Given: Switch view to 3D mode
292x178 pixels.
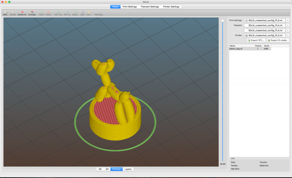Looking at the screenshot, I should [x=100, y=169].
